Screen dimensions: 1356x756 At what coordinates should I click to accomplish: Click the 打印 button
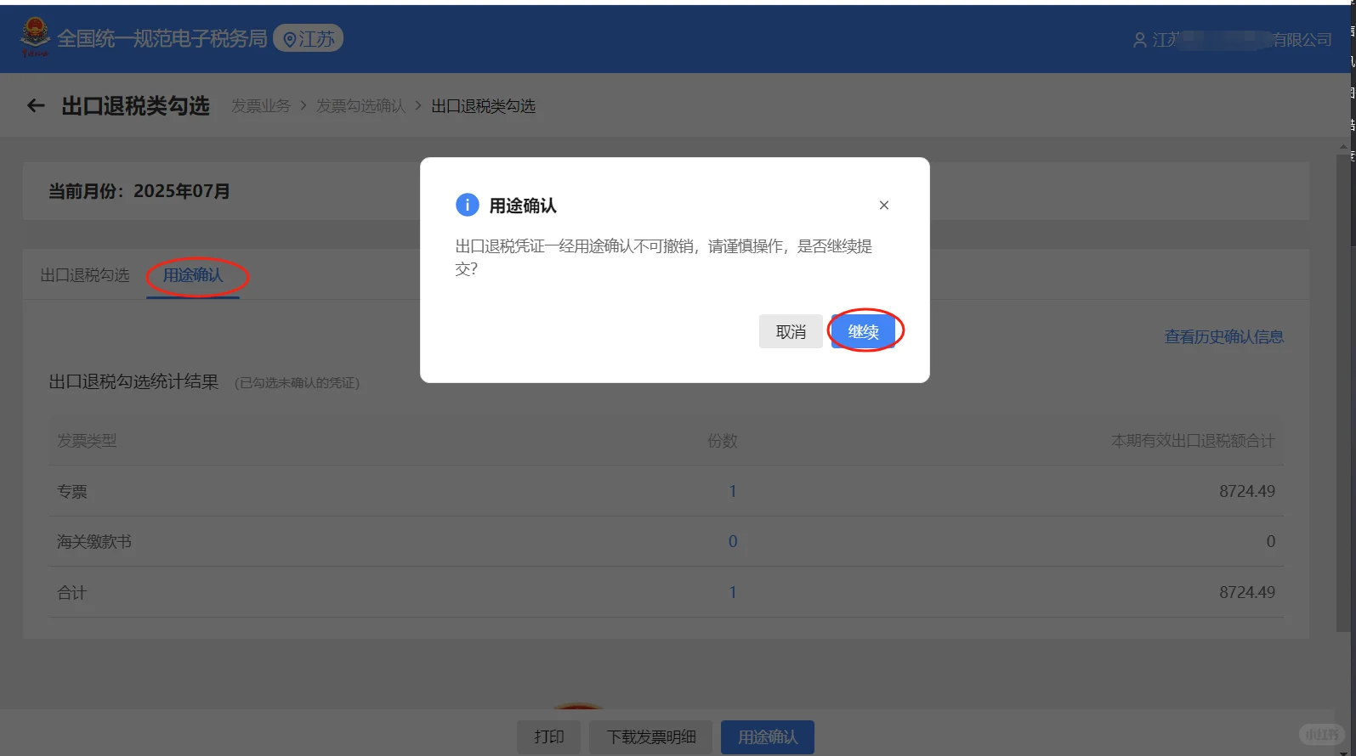click(549, 736)
